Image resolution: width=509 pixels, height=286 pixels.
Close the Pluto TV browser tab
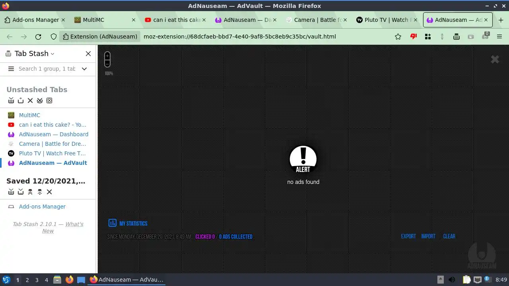point(416,20)
